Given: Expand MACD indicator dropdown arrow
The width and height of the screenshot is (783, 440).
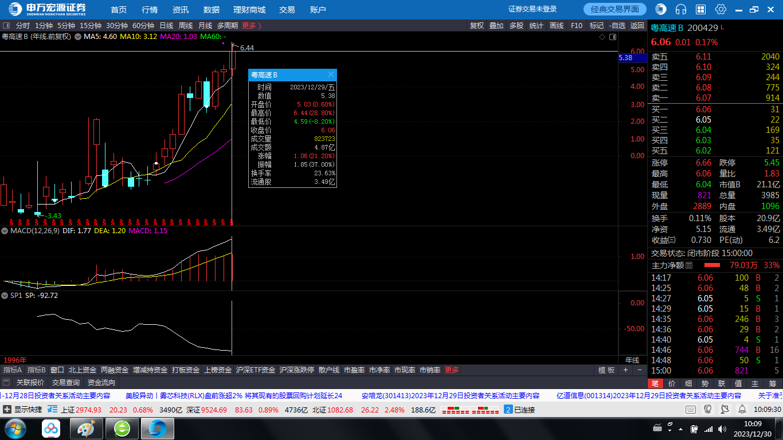Looking at the screenshot, I should (5, 231).
